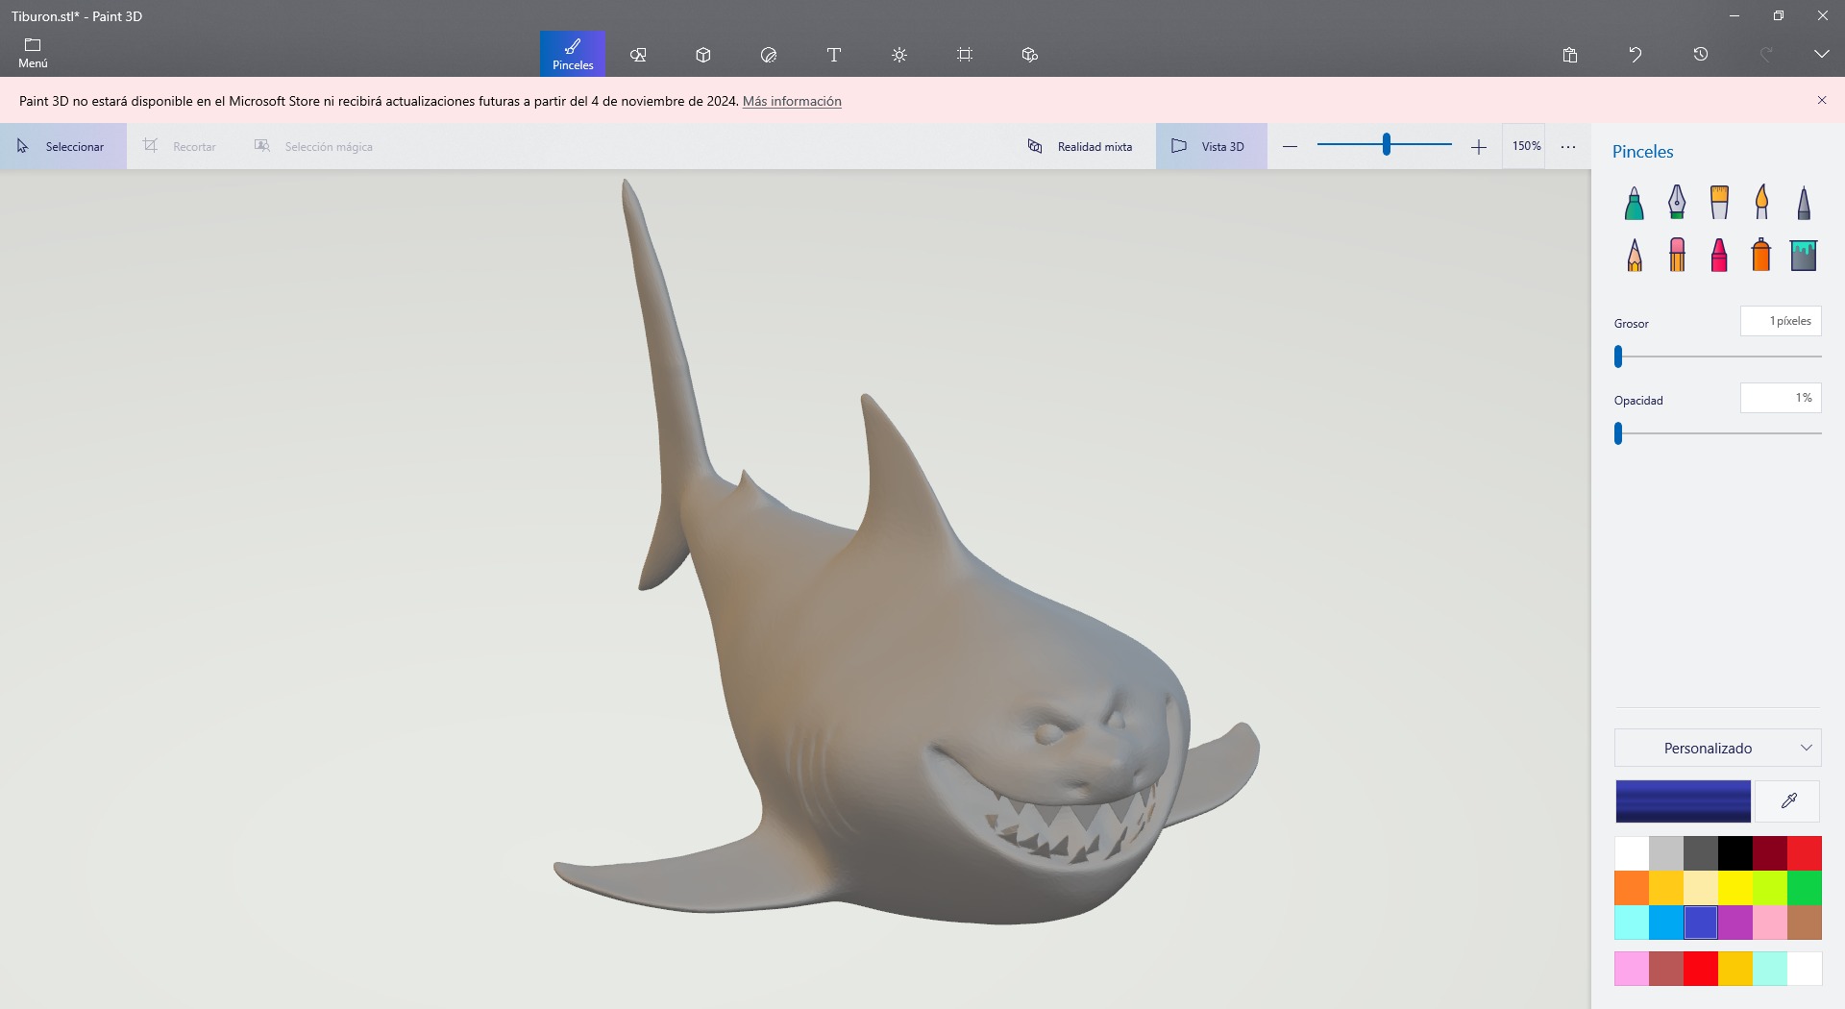Image resolution: width=1845 pixels, height=1009 pixels.
Task: Pick the sky blue color swatch
Action: point(1666,923)
